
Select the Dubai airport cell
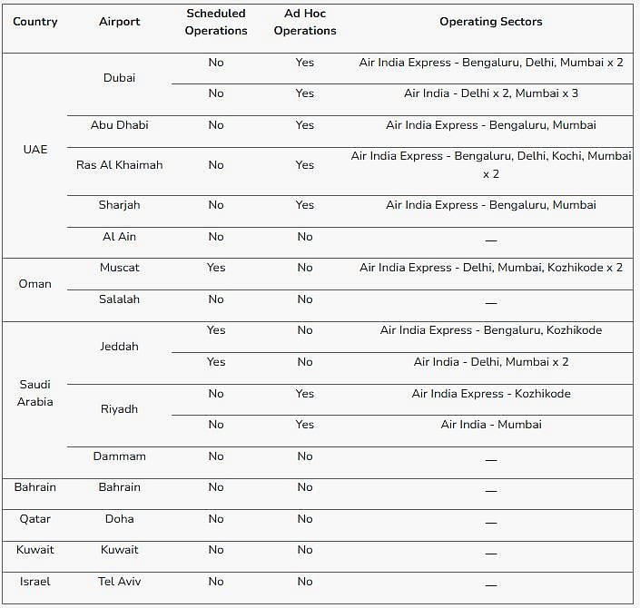tap(119, 78)
